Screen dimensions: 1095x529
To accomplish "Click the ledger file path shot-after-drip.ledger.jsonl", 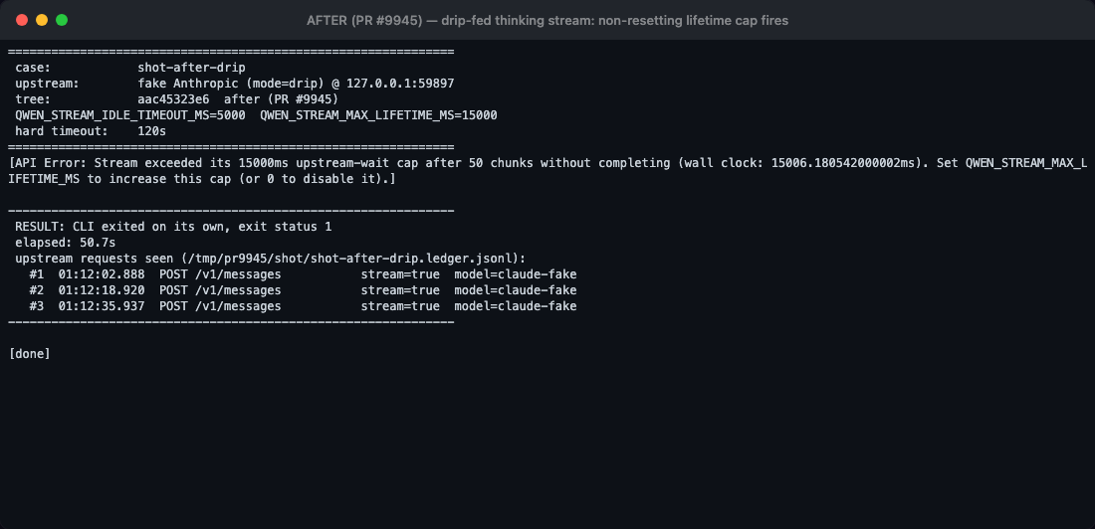I will pyautogui.click(x=412, y=259).
